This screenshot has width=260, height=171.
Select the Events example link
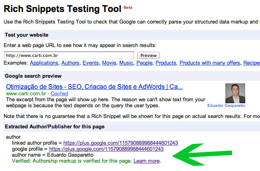(91, 63)
